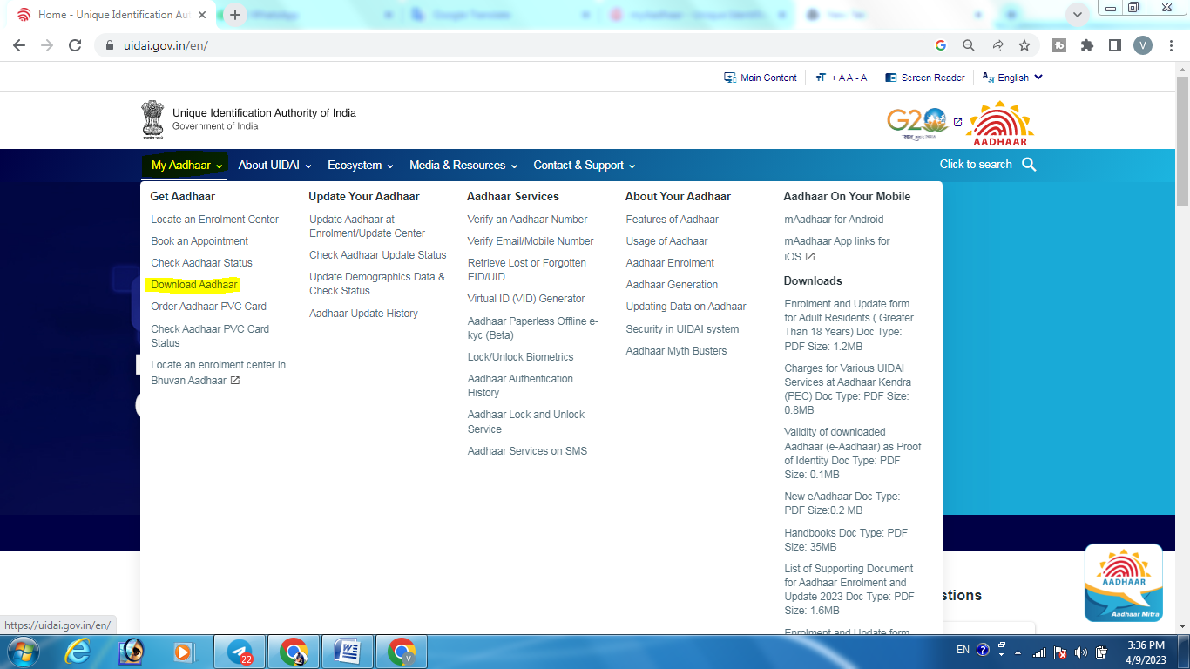Image resolution: width=1190 pixels, height=669 pixels.
Task: Click the zoom magnifier icon in address bar
Action: [969, 45]
